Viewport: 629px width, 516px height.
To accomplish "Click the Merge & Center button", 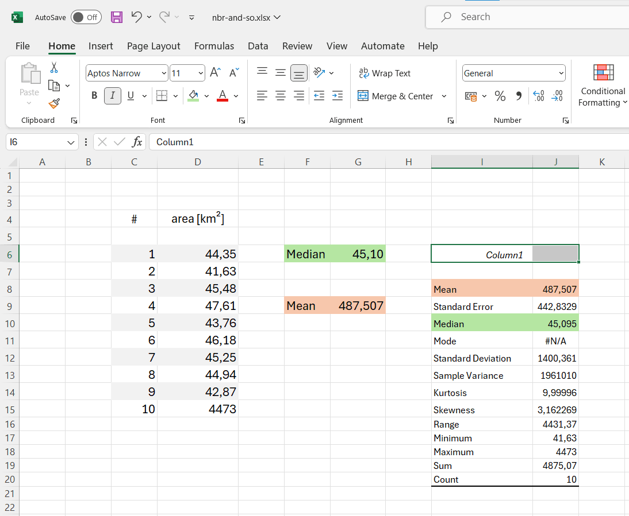I will [396, 96].
